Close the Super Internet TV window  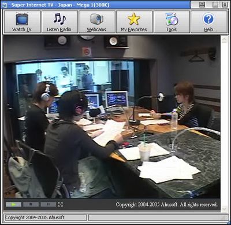(x=225, y=5)
